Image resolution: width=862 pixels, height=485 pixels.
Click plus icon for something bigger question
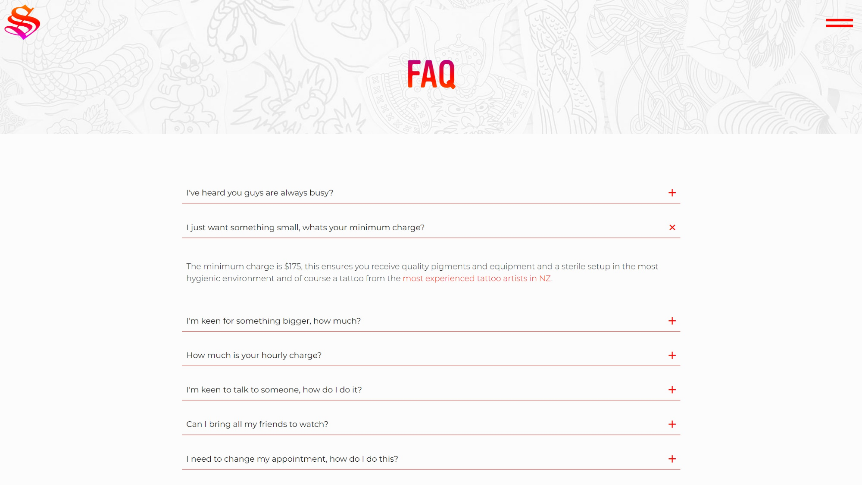672,321
